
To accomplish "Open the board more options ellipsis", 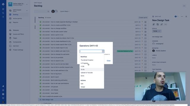I will tap(184, 6).
